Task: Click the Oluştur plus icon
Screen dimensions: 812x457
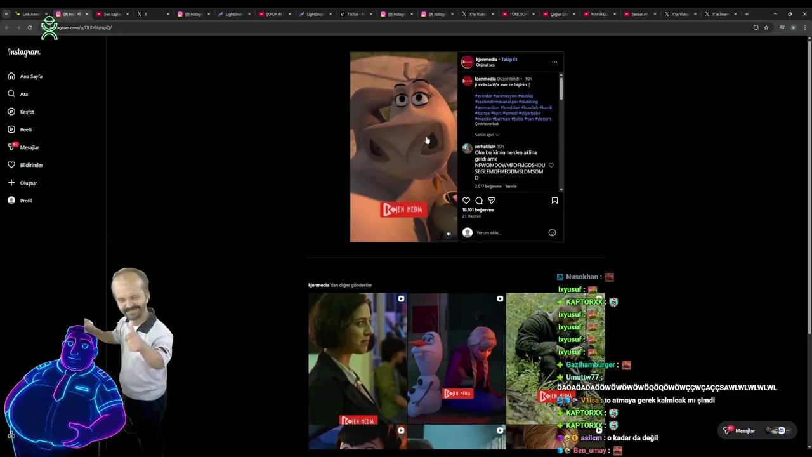Action: (x=11, y=183)
